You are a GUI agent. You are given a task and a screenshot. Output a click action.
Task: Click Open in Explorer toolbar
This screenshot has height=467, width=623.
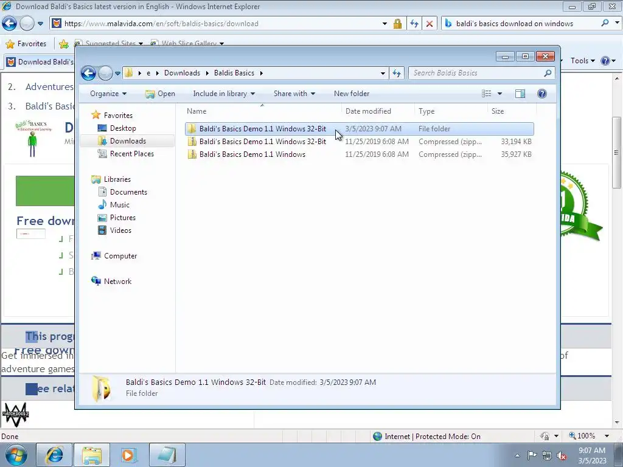click(160, 94)
